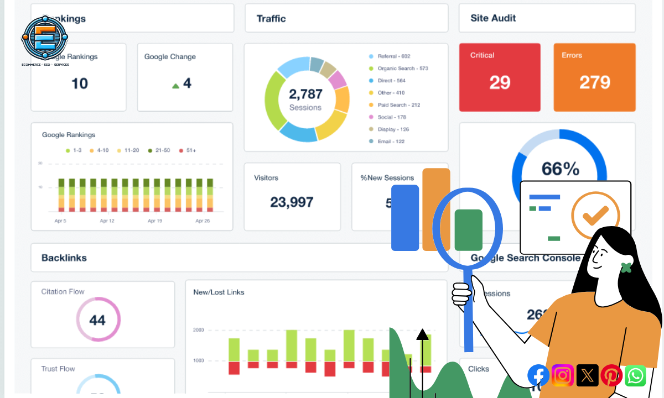Click the Visitors 23,997 card
The image size is (664, 398).
pyautogui.click(x=292, y=196)
